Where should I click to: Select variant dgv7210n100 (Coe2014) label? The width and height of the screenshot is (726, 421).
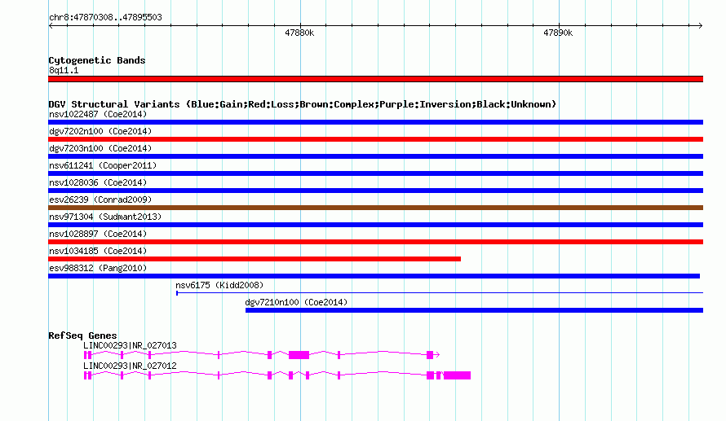click(x=296, y=302)
